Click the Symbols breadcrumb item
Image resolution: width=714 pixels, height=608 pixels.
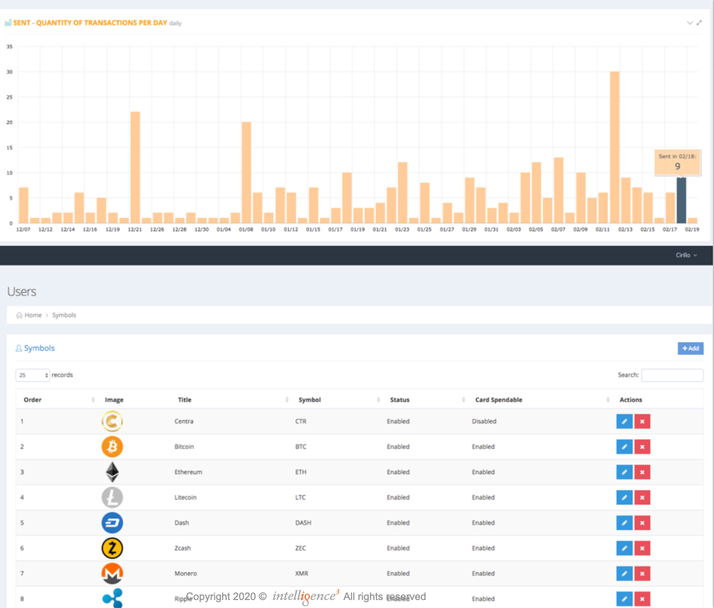click(x=64, y=315)
